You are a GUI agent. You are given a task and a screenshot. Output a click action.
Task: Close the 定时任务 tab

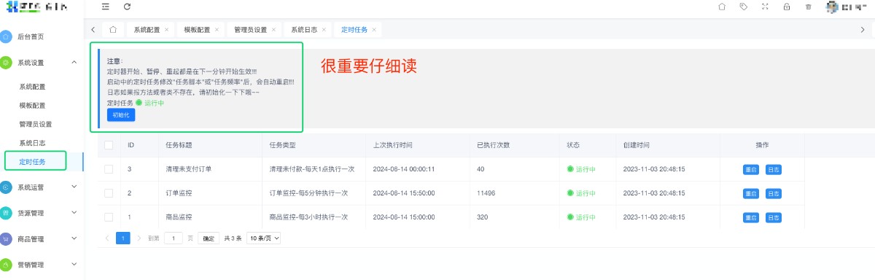click(x=375, y=30)
